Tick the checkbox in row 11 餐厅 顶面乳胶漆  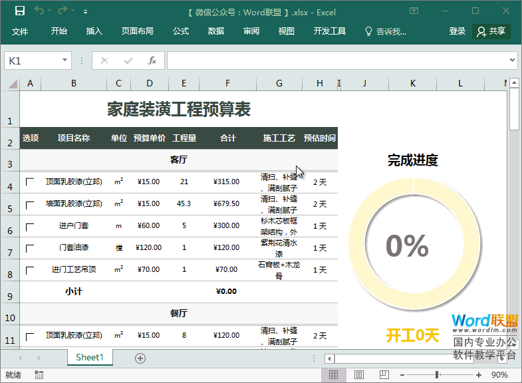[30, 336]
